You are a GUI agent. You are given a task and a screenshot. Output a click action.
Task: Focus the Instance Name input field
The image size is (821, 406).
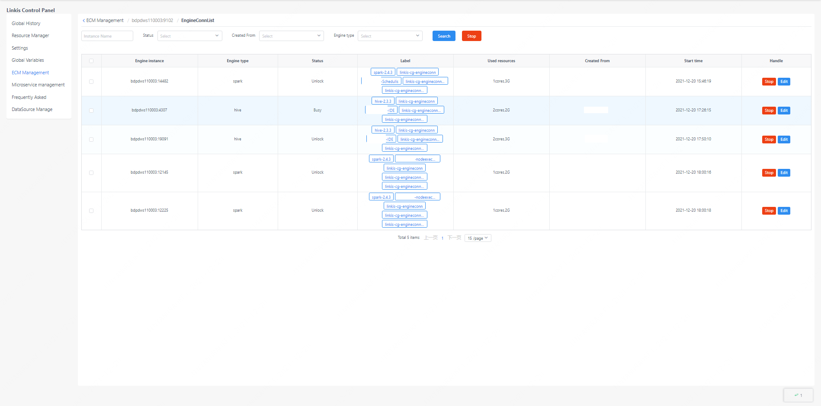[107, 36]
